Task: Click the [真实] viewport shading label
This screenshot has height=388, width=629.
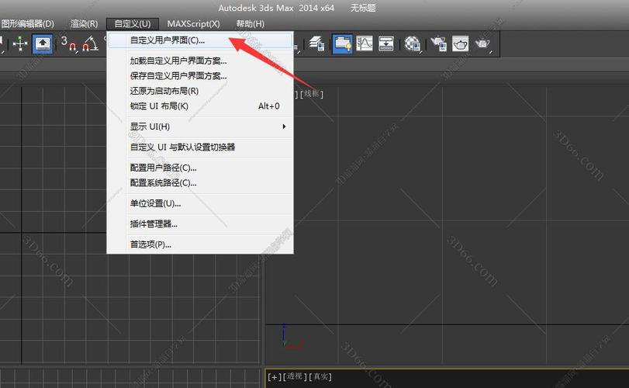Action: [320, 377]
